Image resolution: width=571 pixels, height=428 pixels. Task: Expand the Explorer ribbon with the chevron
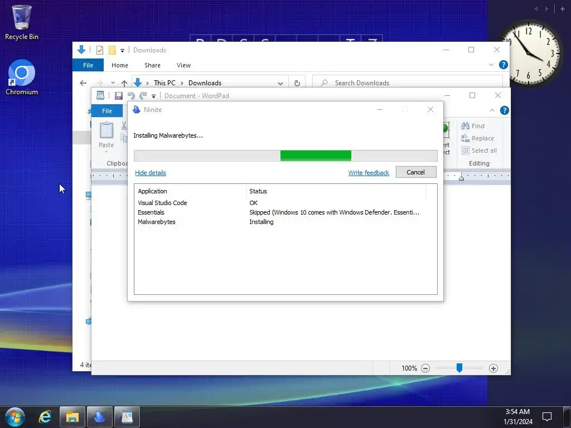[x=491, y=65]
